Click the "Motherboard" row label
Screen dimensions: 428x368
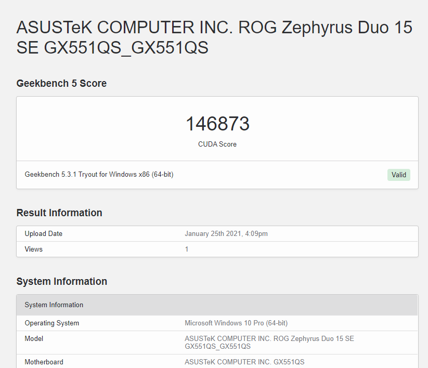(x=44, y=362)
